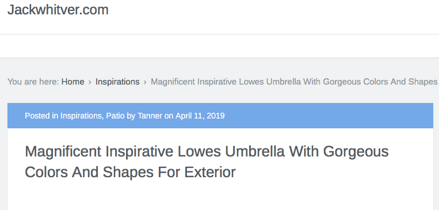
Task: Open the Inspirations breadcrumb link
Action: [x=117, y=82]
